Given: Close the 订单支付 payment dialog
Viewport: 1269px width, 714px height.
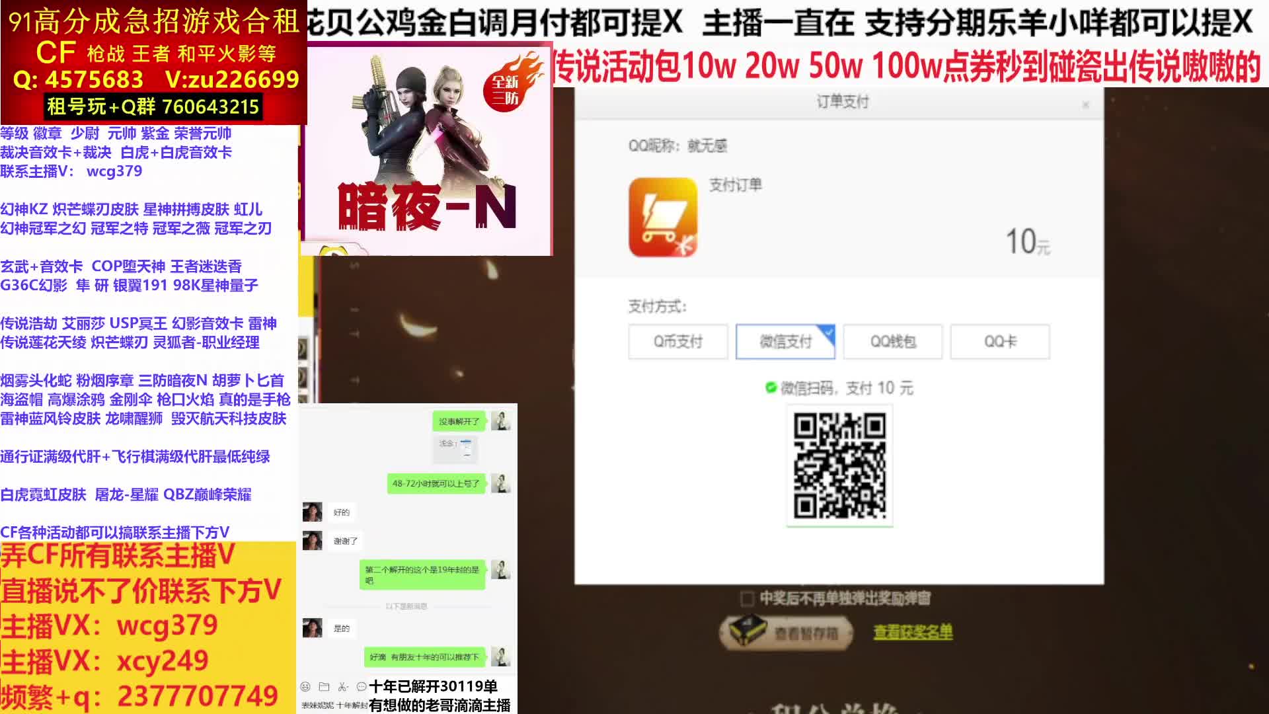Looking at the screenshot, I should [x=1085, y=104].
